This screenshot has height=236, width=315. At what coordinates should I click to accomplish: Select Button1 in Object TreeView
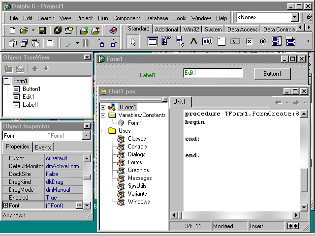(x=31, y=89)
